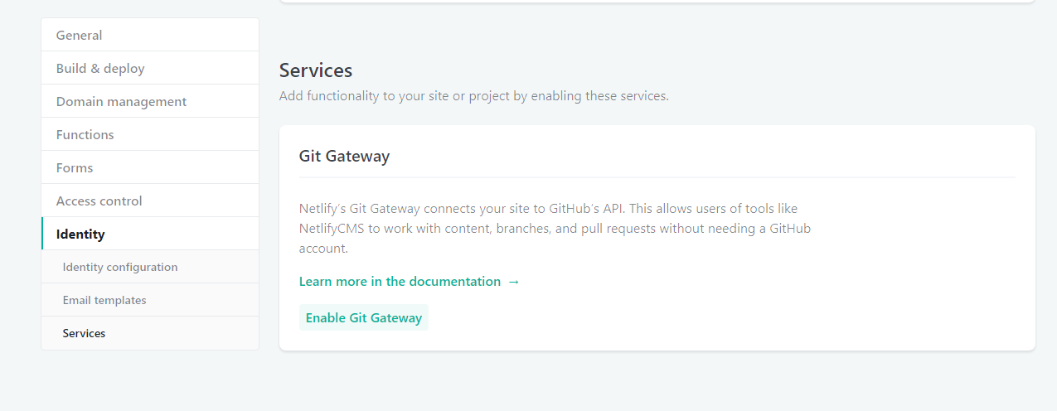The width and height of the screenshot is (1057, 411).
Task: Click the partially visible card at top
Action: pyautogui.click(x=657, y=2)
